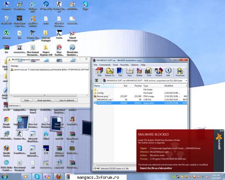Click the Delete toolbar icon in WinRAR
This screenshot has height=180, width=225.
pos(139,72)
